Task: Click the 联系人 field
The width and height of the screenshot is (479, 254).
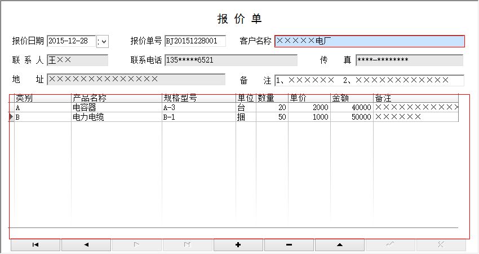Action: coord(78,60)
